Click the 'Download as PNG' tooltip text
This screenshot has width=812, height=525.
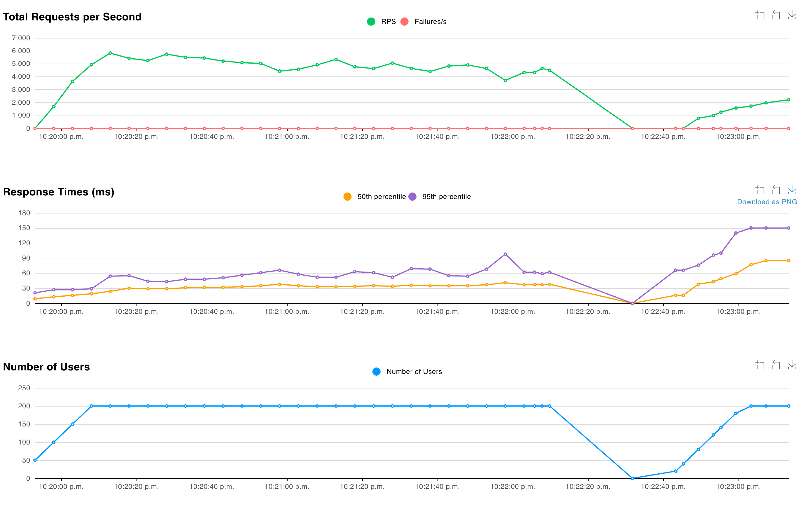click(767, 202)
